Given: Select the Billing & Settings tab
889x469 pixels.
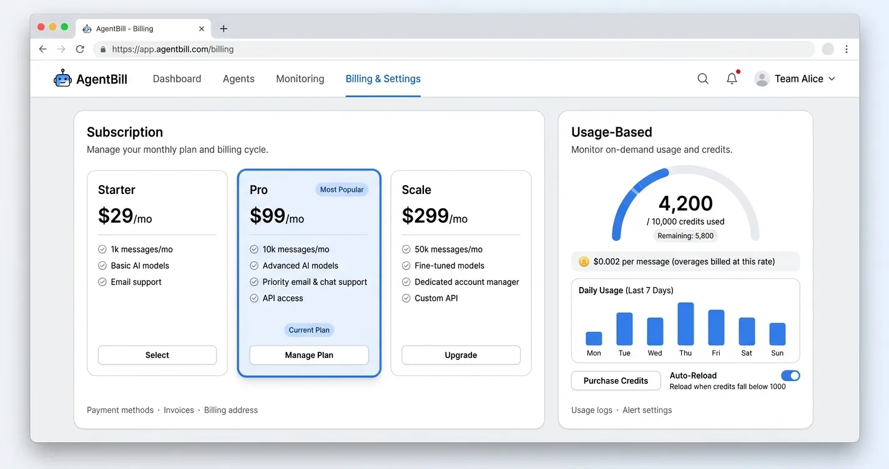Looking at the screenshot, I should pos(383,79).
